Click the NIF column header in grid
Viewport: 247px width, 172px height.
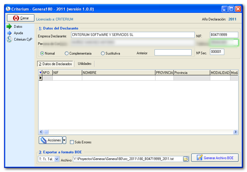tap(67, 73)
